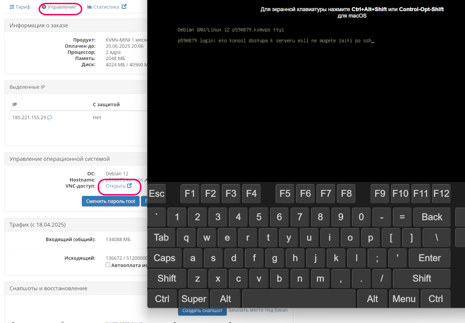This screenshot has height=323, width=465.
Task: Toggle the left Shift key on keyboard
Action: [x=166, y=278]
